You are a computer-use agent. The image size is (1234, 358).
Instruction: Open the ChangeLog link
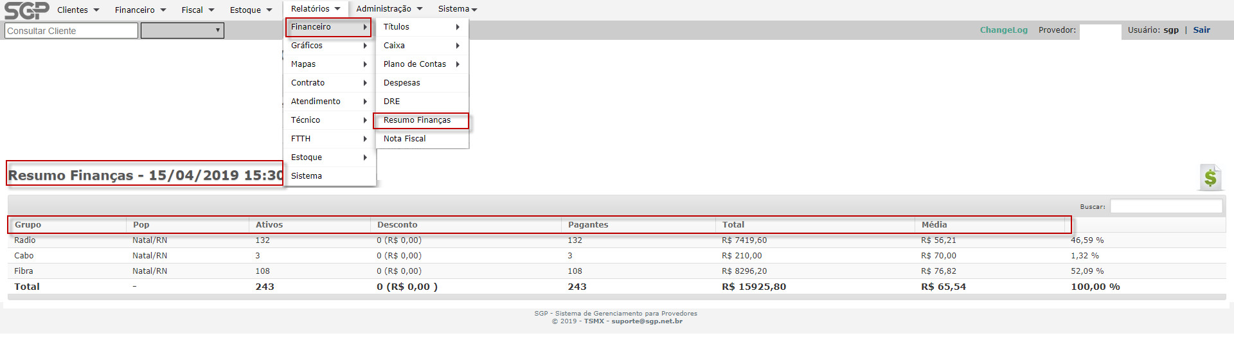[1003, 30]
